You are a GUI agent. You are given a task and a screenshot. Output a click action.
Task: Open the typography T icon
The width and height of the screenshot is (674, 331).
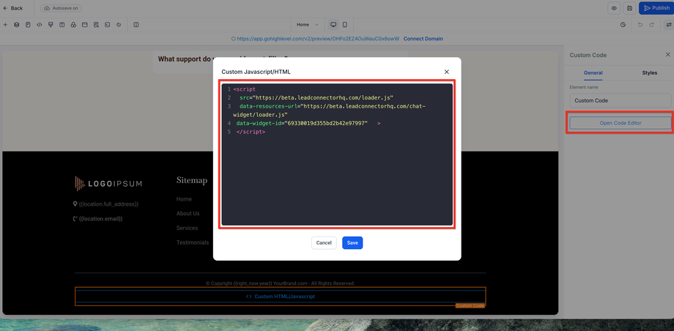[62, 25]
